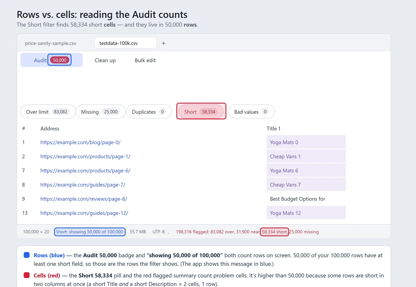The image size is (416, 287).
Task: Toggle the Missing 25,000 filter
Action: coord(101,112)
